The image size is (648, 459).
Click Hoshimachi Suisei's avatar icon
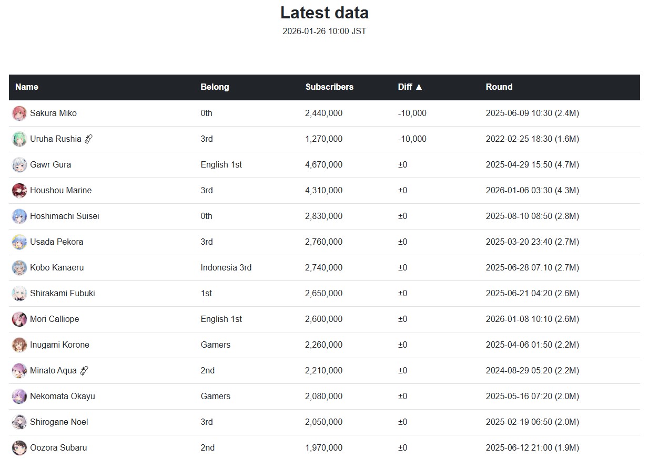[x=19, y=216]
